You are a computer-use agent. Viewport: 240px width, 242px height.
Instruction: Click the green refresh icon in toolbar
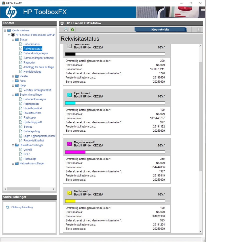tap(72, 29)
